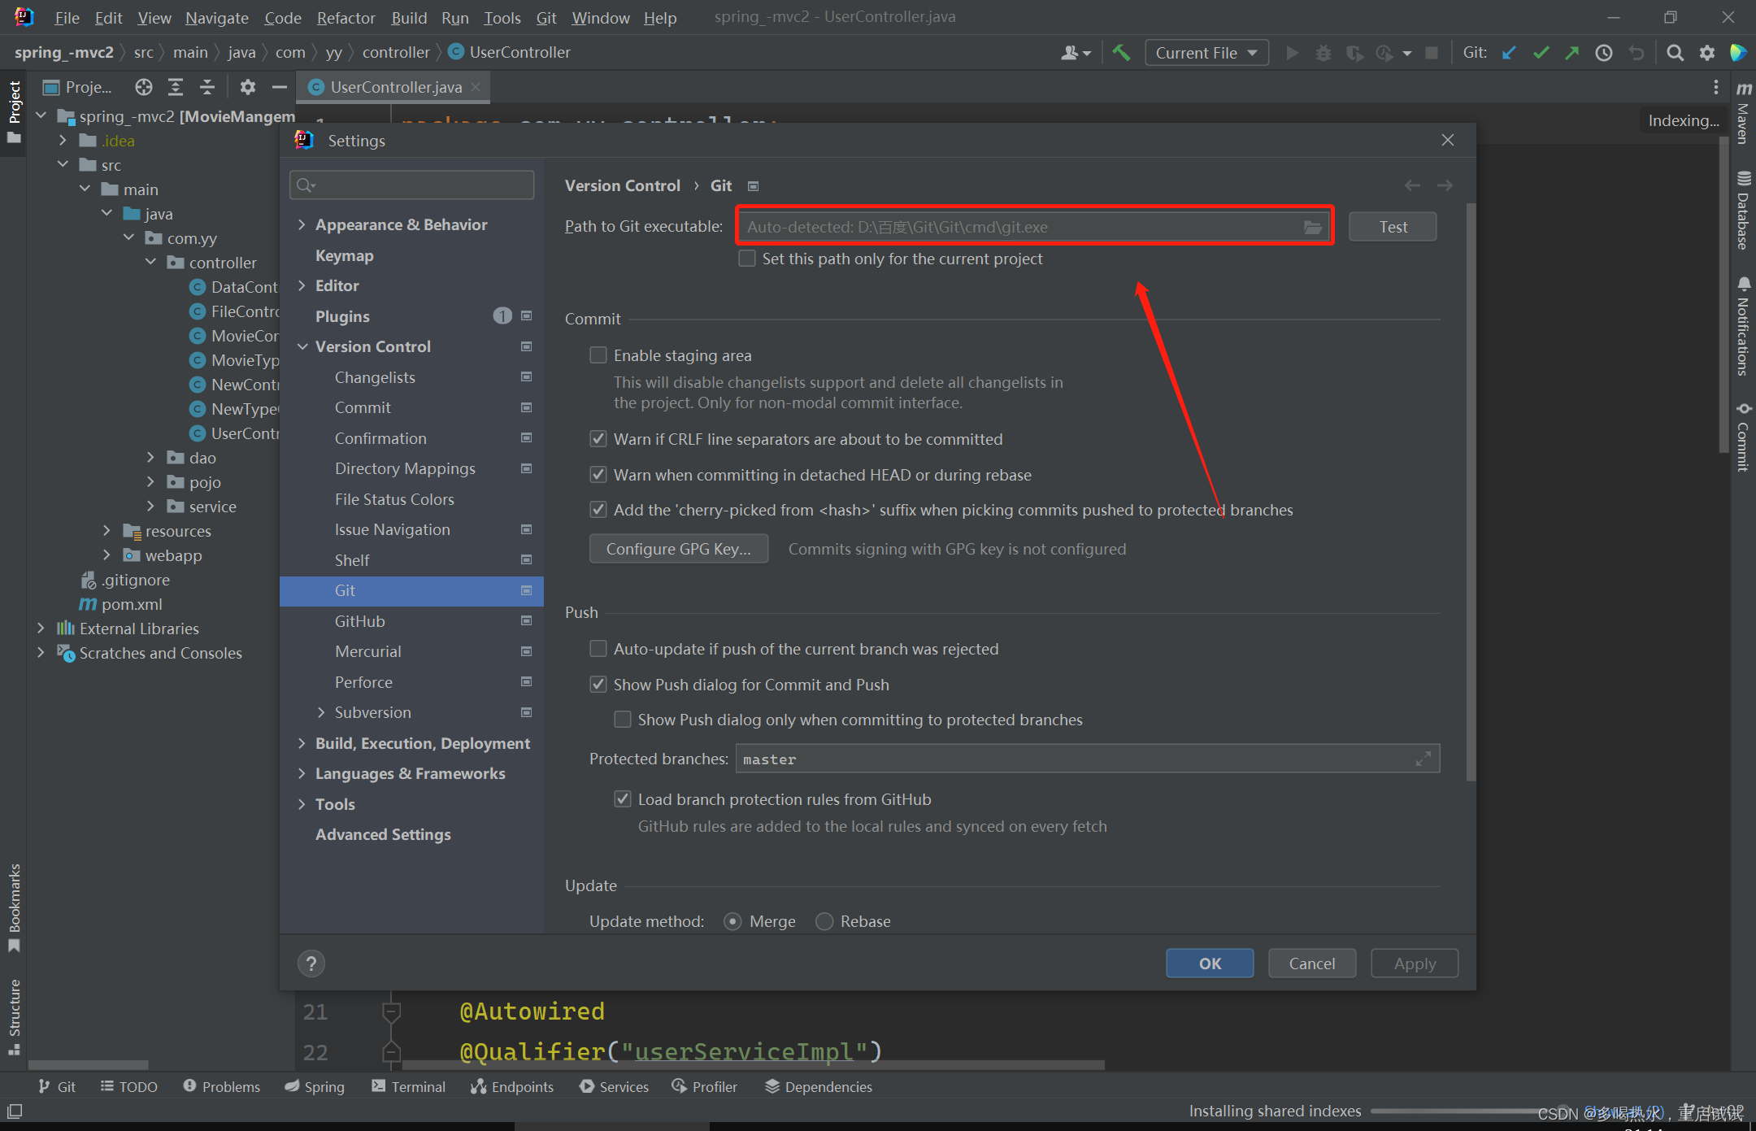Viewport: 1756px width, 1131px height.
Task: Click the Git Commit checkmark icon
Action: (x=1541, y=53)
